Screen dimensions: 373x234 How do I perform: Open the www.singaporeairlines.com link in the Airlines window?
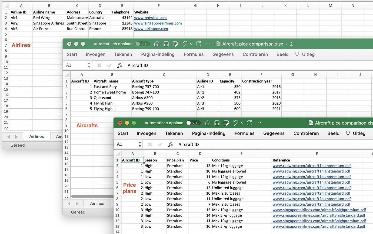coord(158,23)
